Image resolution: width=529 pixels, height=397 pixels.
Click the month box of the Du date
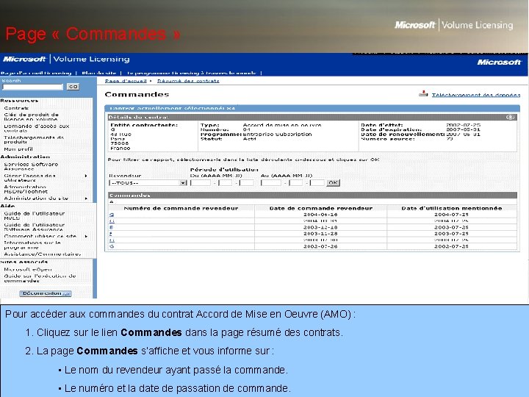pos(226,182)
